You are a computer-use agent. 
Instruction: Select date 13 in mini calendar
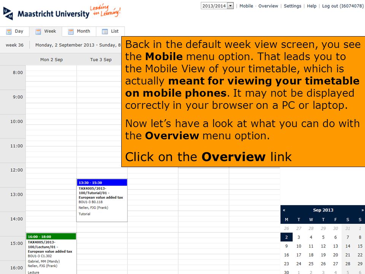click(335, 246)
